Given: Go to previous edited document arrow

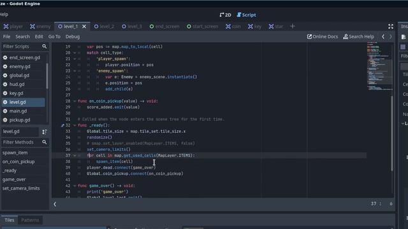Looking at the screenshot, I should click(x=383, y=37).
